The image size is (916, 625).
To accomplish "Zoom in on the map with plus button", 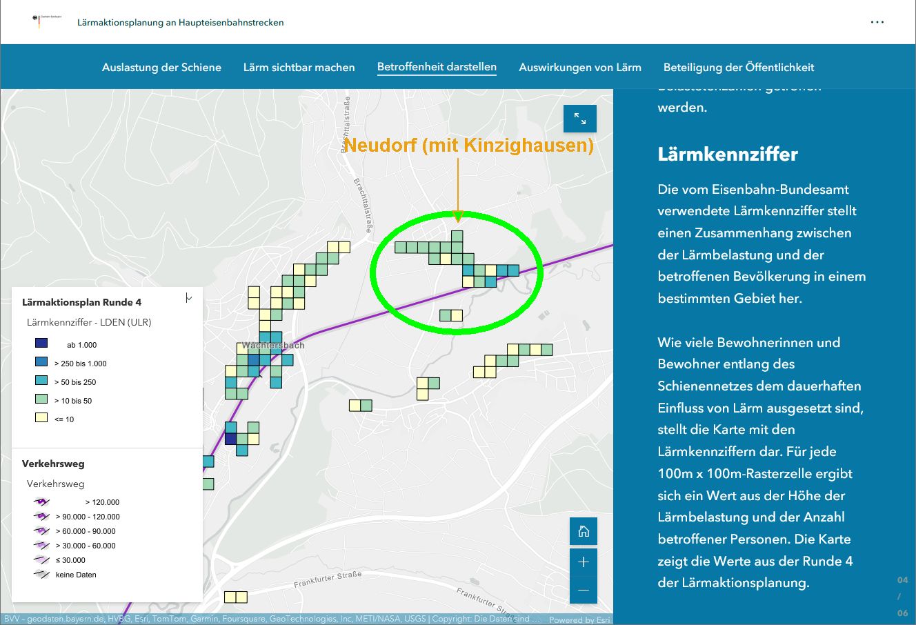I will click(584, 562).
